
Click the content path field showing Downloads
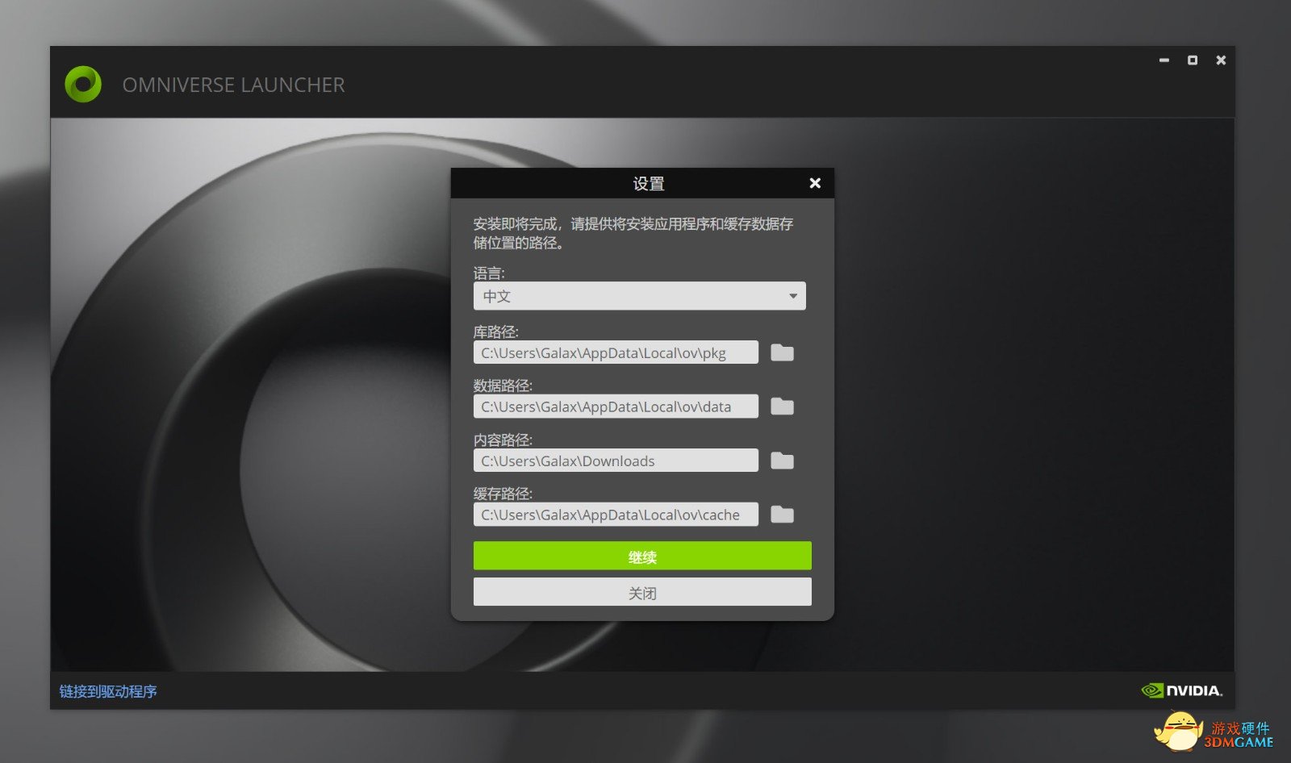616,461
